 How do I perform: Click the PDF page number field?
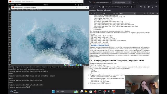(x=99, y=14)
